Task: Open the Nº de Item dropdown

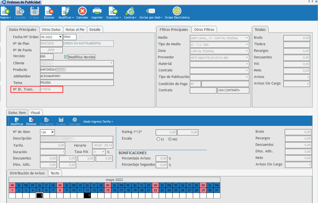Action: tap(53, 132)
